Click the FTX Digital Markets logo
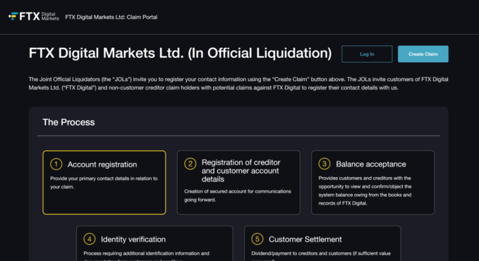 click(x=34, y=17)
